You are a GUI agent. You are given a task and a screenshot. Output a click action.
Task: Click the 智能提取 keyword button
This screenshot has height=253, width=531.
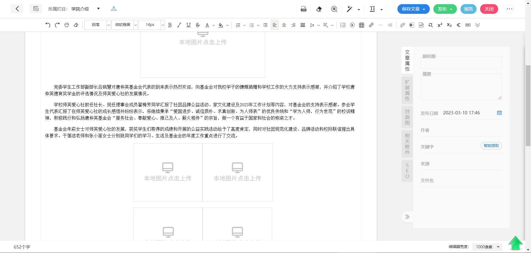(x=491, y=146)
